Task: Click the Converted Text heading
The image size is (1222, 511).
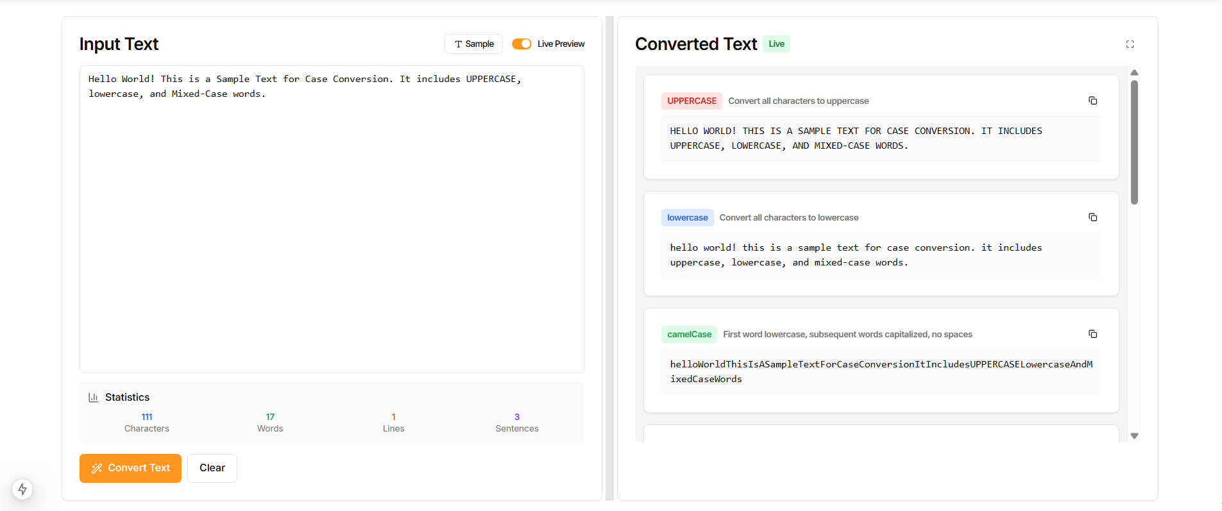Action: tap(696, 44)
